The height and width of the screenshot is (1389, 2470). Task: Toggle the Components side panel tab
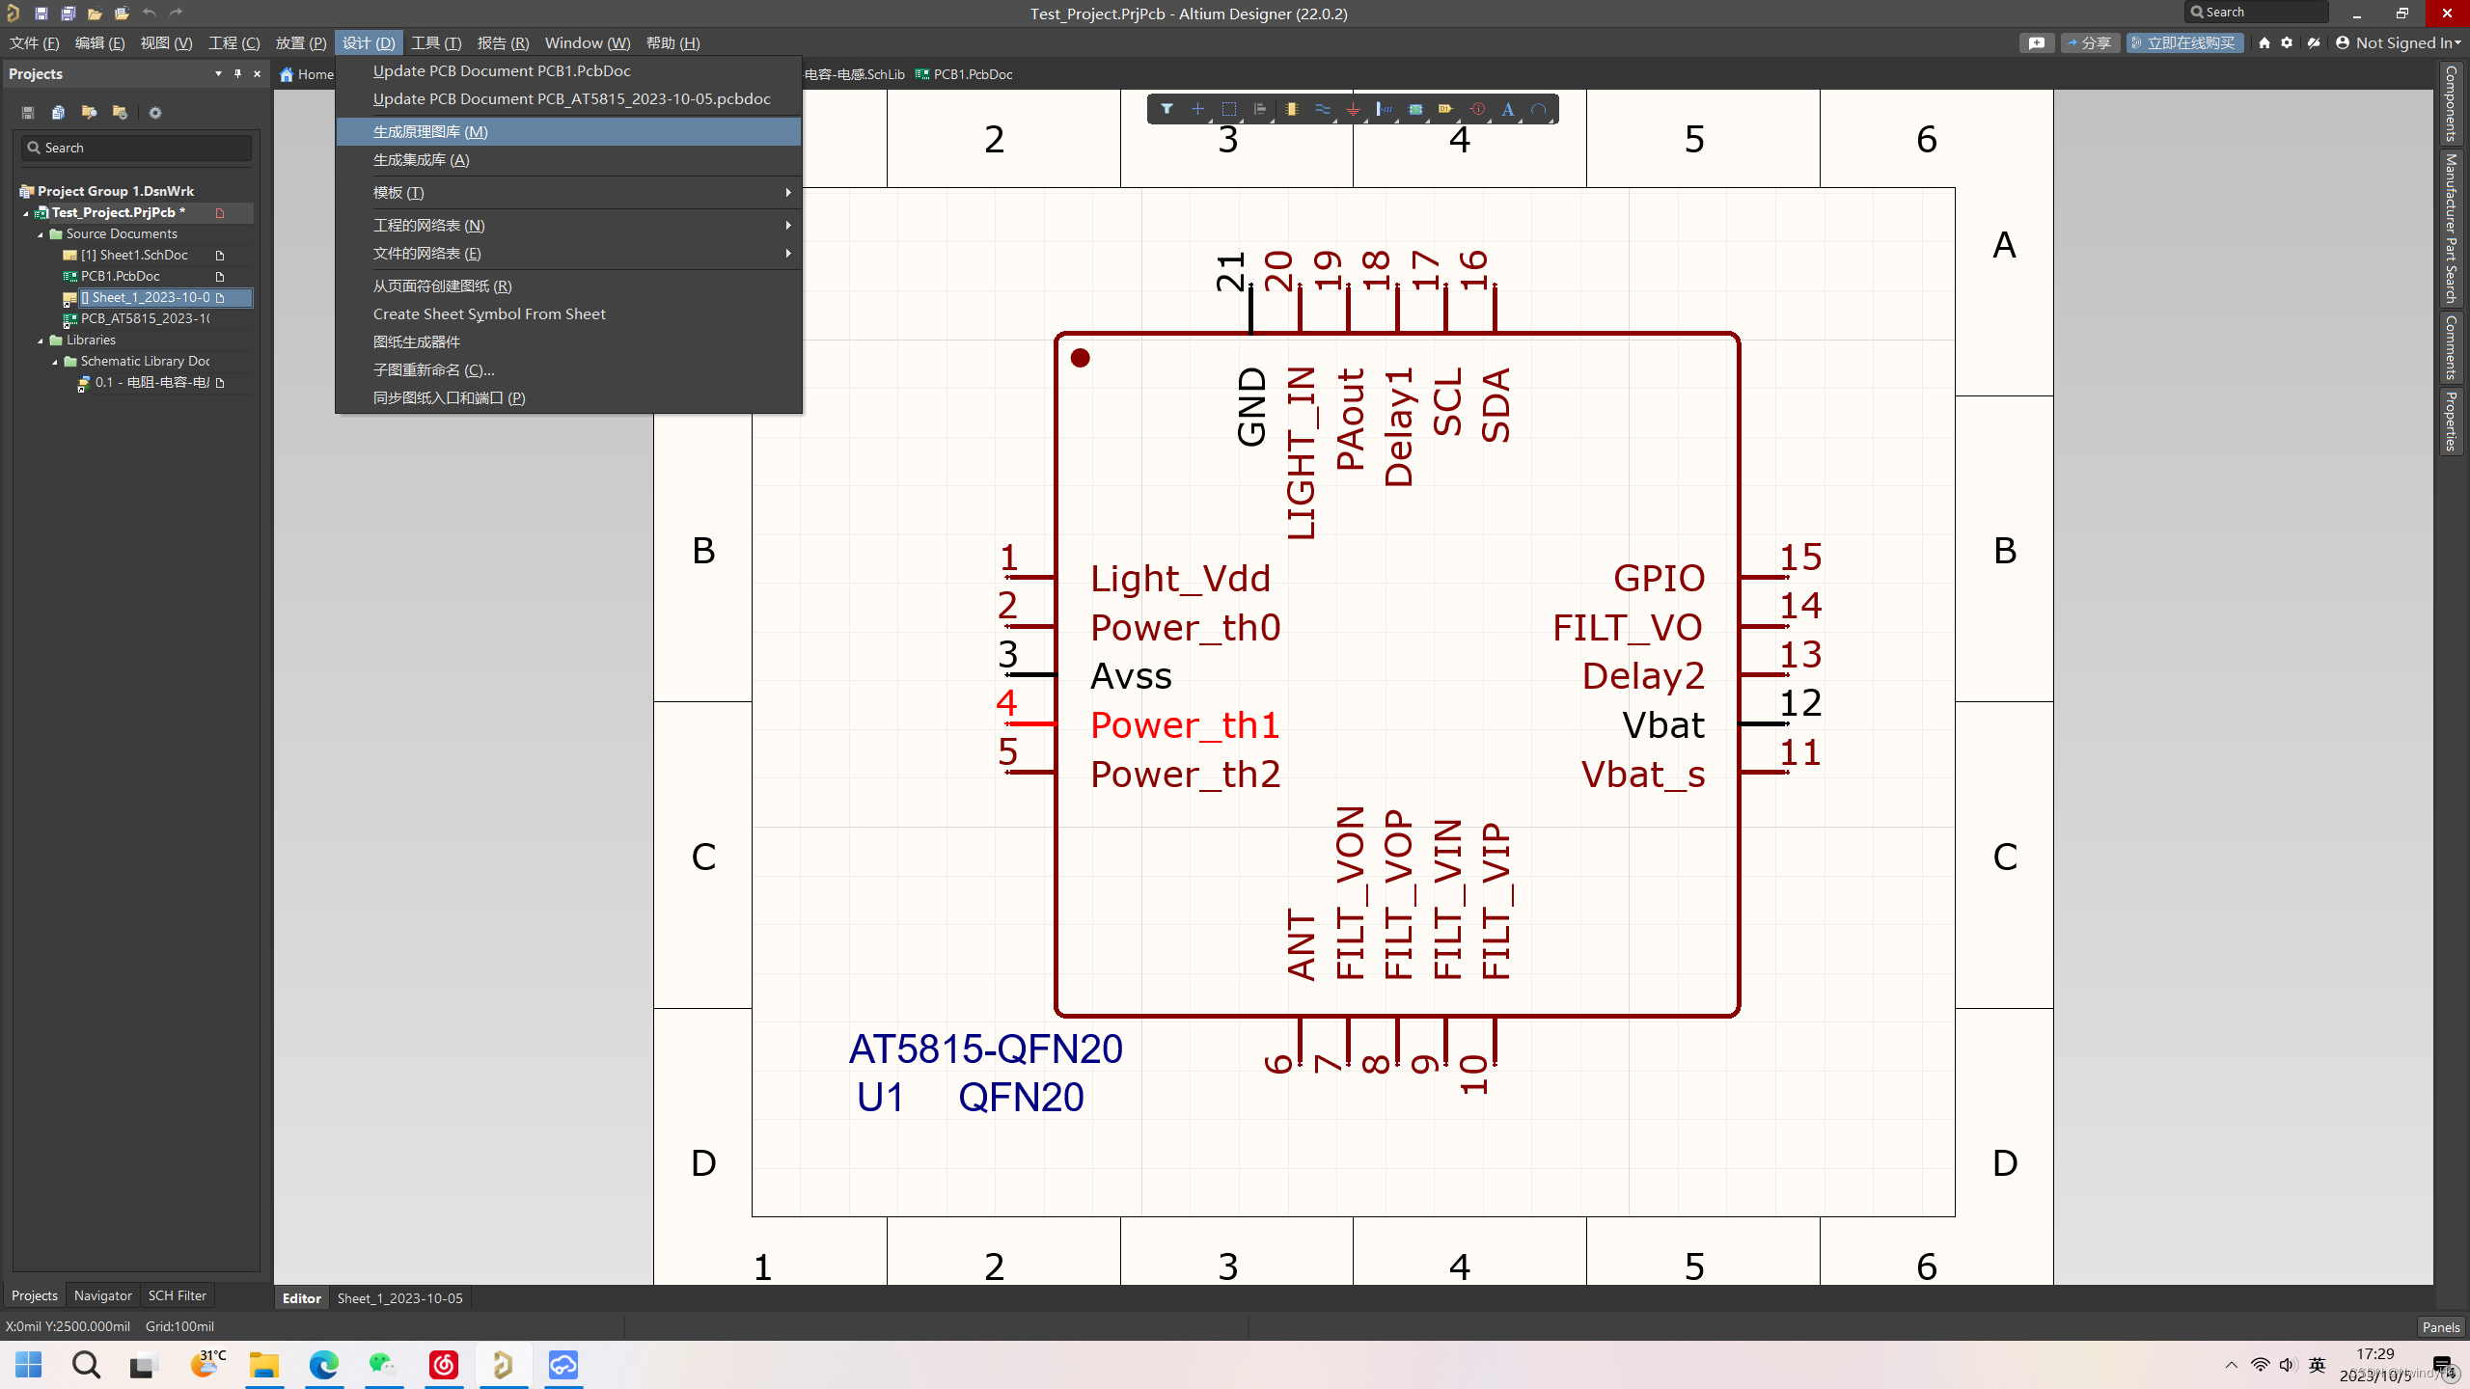[2451, 103]
